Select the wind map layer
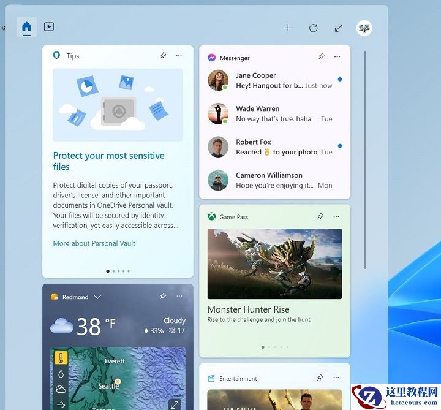The height and width of the screenshot is (410, 441). point(61,405)
